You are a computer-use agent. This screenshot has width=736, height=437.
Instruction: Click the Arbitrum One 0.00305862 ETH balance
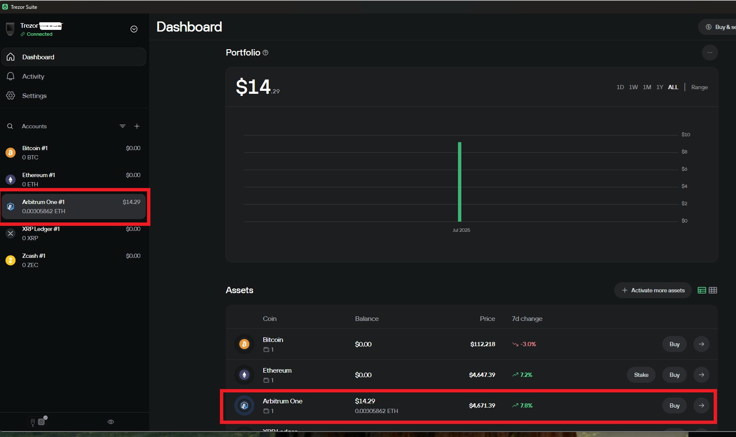(x=376, y=411)
